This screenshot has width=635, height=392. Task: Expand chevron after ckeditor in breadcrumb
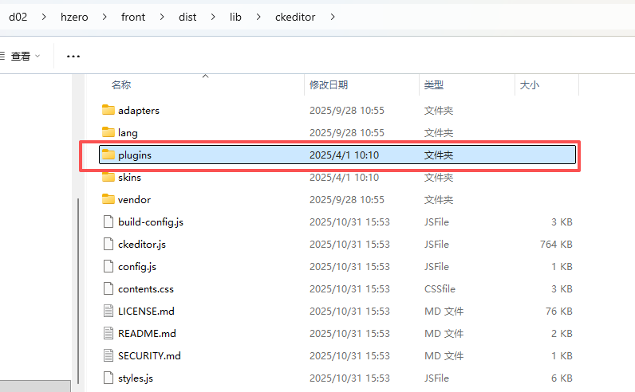pos(332,17)
